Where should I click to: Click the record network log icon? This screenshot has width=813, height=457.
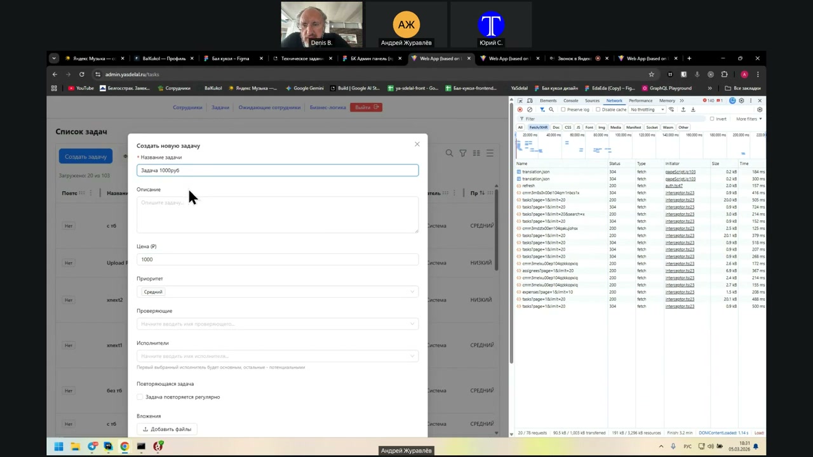coord(520,110)
